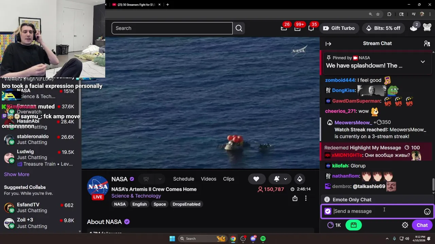Image resolution: width=435 pixels, height=244 pixels.
Task: Open whispers icon with badge 35
Action: [x=311, y=28]
